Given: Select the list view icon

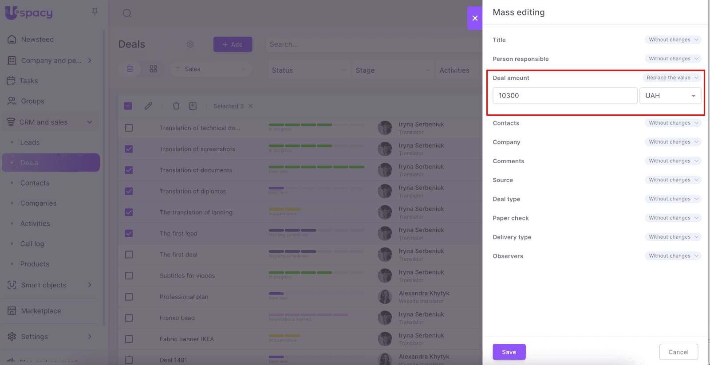Looking at the screenshot, I should coord(130,69).
